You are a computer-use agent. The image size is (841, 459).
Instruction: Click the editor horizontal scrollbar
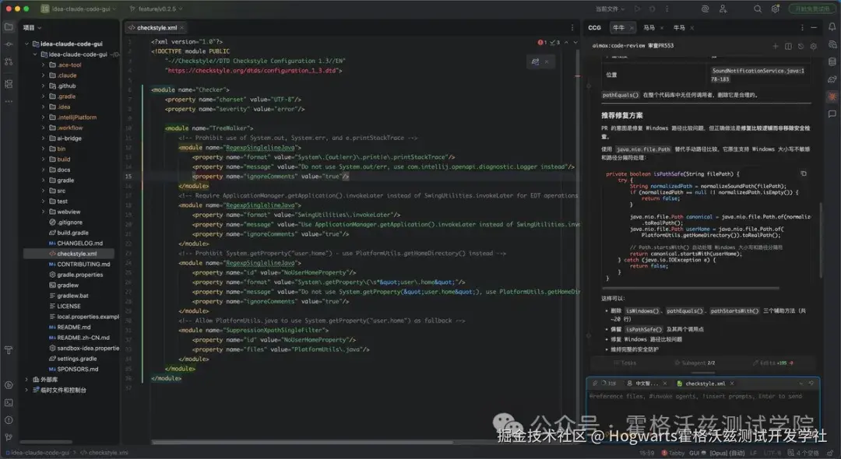point(302,443)
